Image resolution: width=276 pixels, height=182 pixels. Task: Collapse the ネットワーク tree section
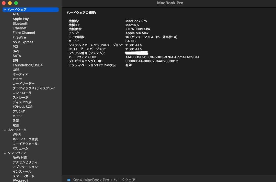5,130
